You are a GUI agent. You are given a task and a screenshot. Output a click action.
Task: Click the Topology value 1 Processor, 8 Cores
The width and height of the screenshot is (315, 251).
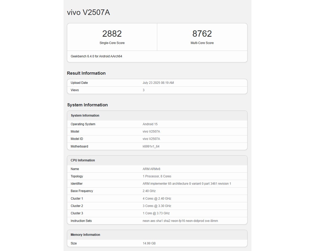[x=157, y=176]
